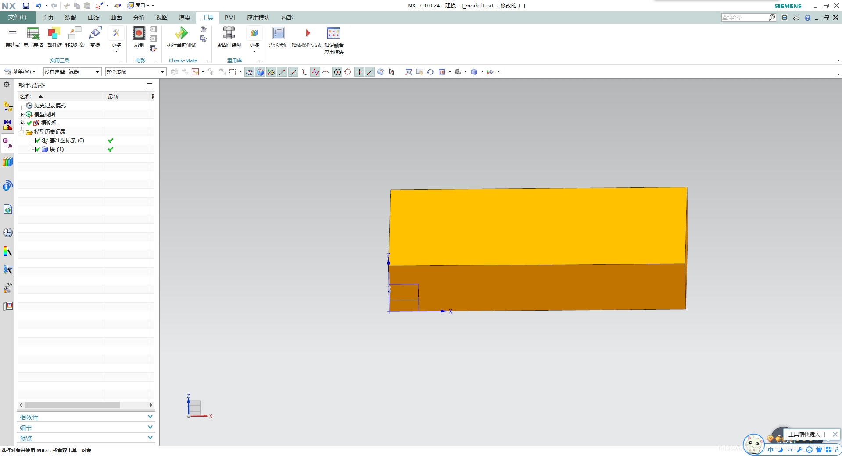Image resolution: width=842 pixels, height=456 pixels.
Task: Toggle snap point on curve option
Action: point(370,72)
